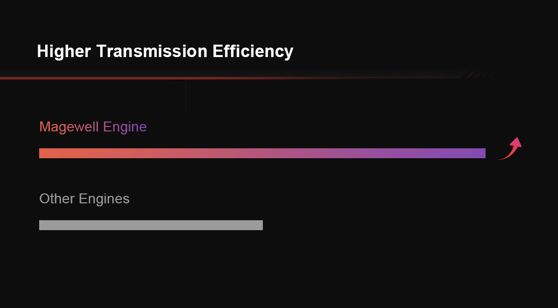Click the faint vertical line below the divider
Image resolution: width=558 pixels, height=308 pixels.
click(x=186, y=97)
